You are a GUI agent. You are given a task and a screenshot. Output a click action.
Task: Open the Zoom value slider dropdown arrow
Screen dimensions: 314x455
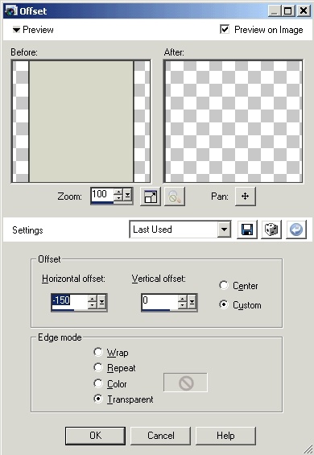[127, 195]
